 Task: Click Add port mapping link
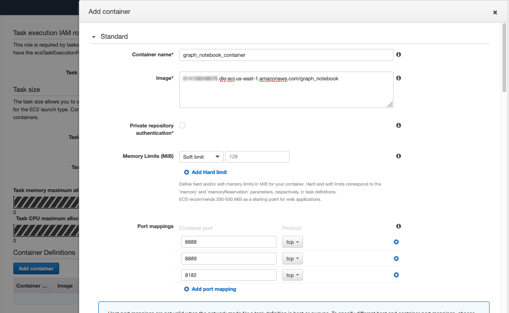[213, 289]
